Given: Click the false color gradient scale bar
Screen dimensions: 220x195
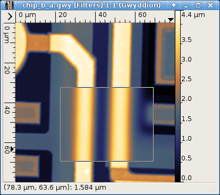Looking at the screenshot, I should 177,96.
